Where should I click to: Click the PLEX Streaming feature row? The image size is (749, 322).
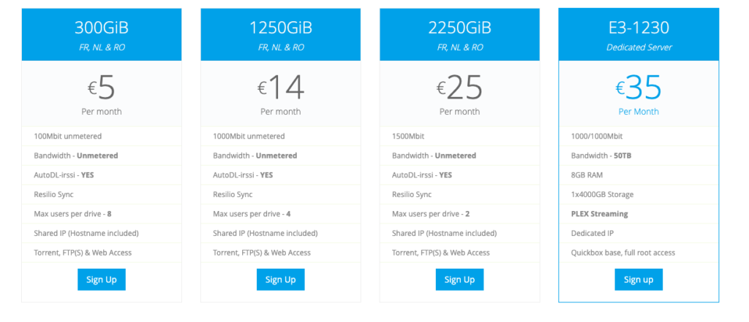(639, 214)
